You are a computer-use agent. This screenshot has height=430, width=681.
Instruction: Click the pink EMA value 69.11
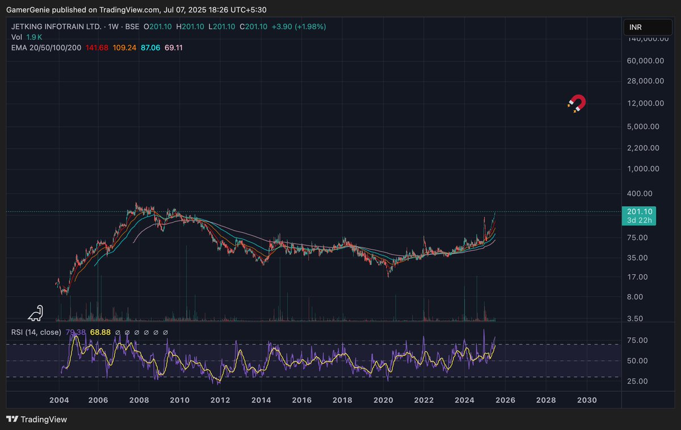click(x=173, y=48)
